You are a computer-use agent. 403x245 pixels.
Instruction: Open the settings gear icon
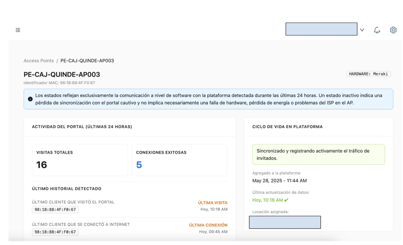click(x=393, y=30)
